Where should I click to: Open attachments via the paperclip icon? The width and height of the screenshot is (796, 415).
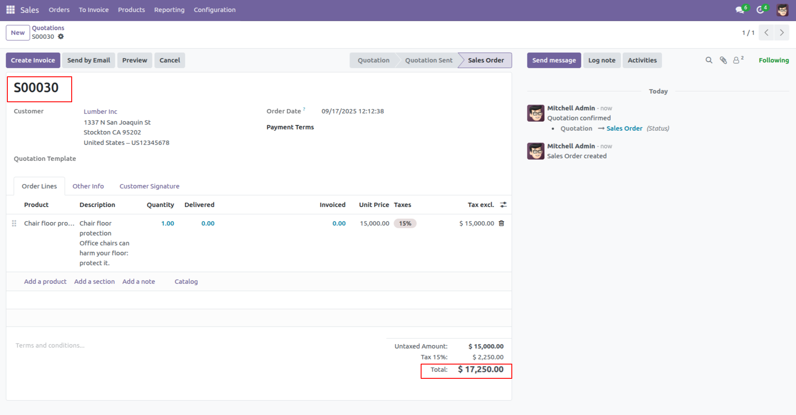point(723,60)
